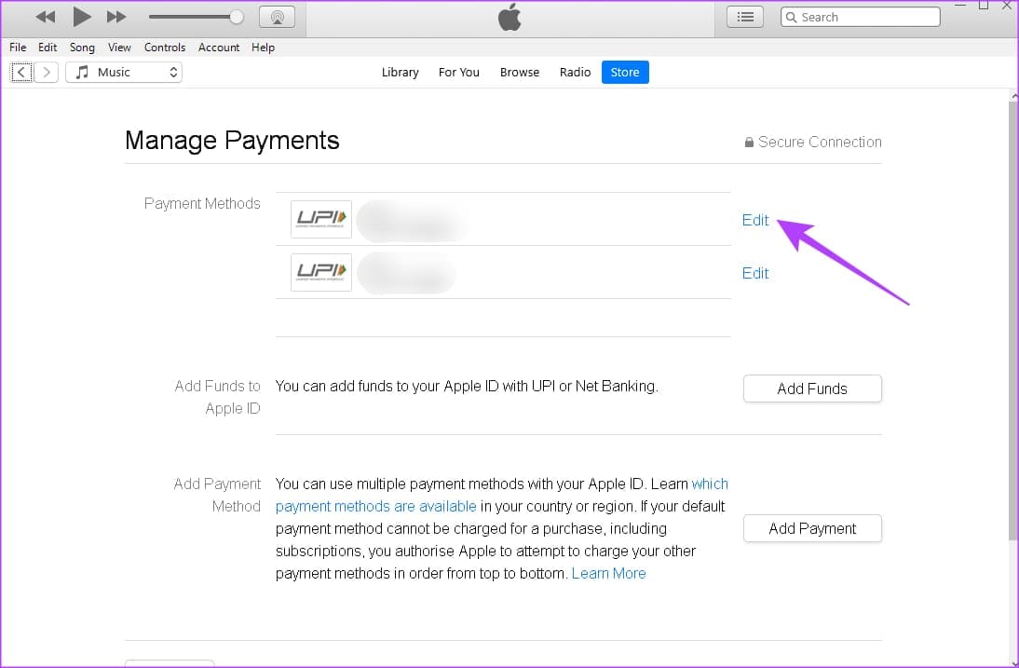Open the File menu
This screenshot has height=668, width=1019.
coord(18,48)
